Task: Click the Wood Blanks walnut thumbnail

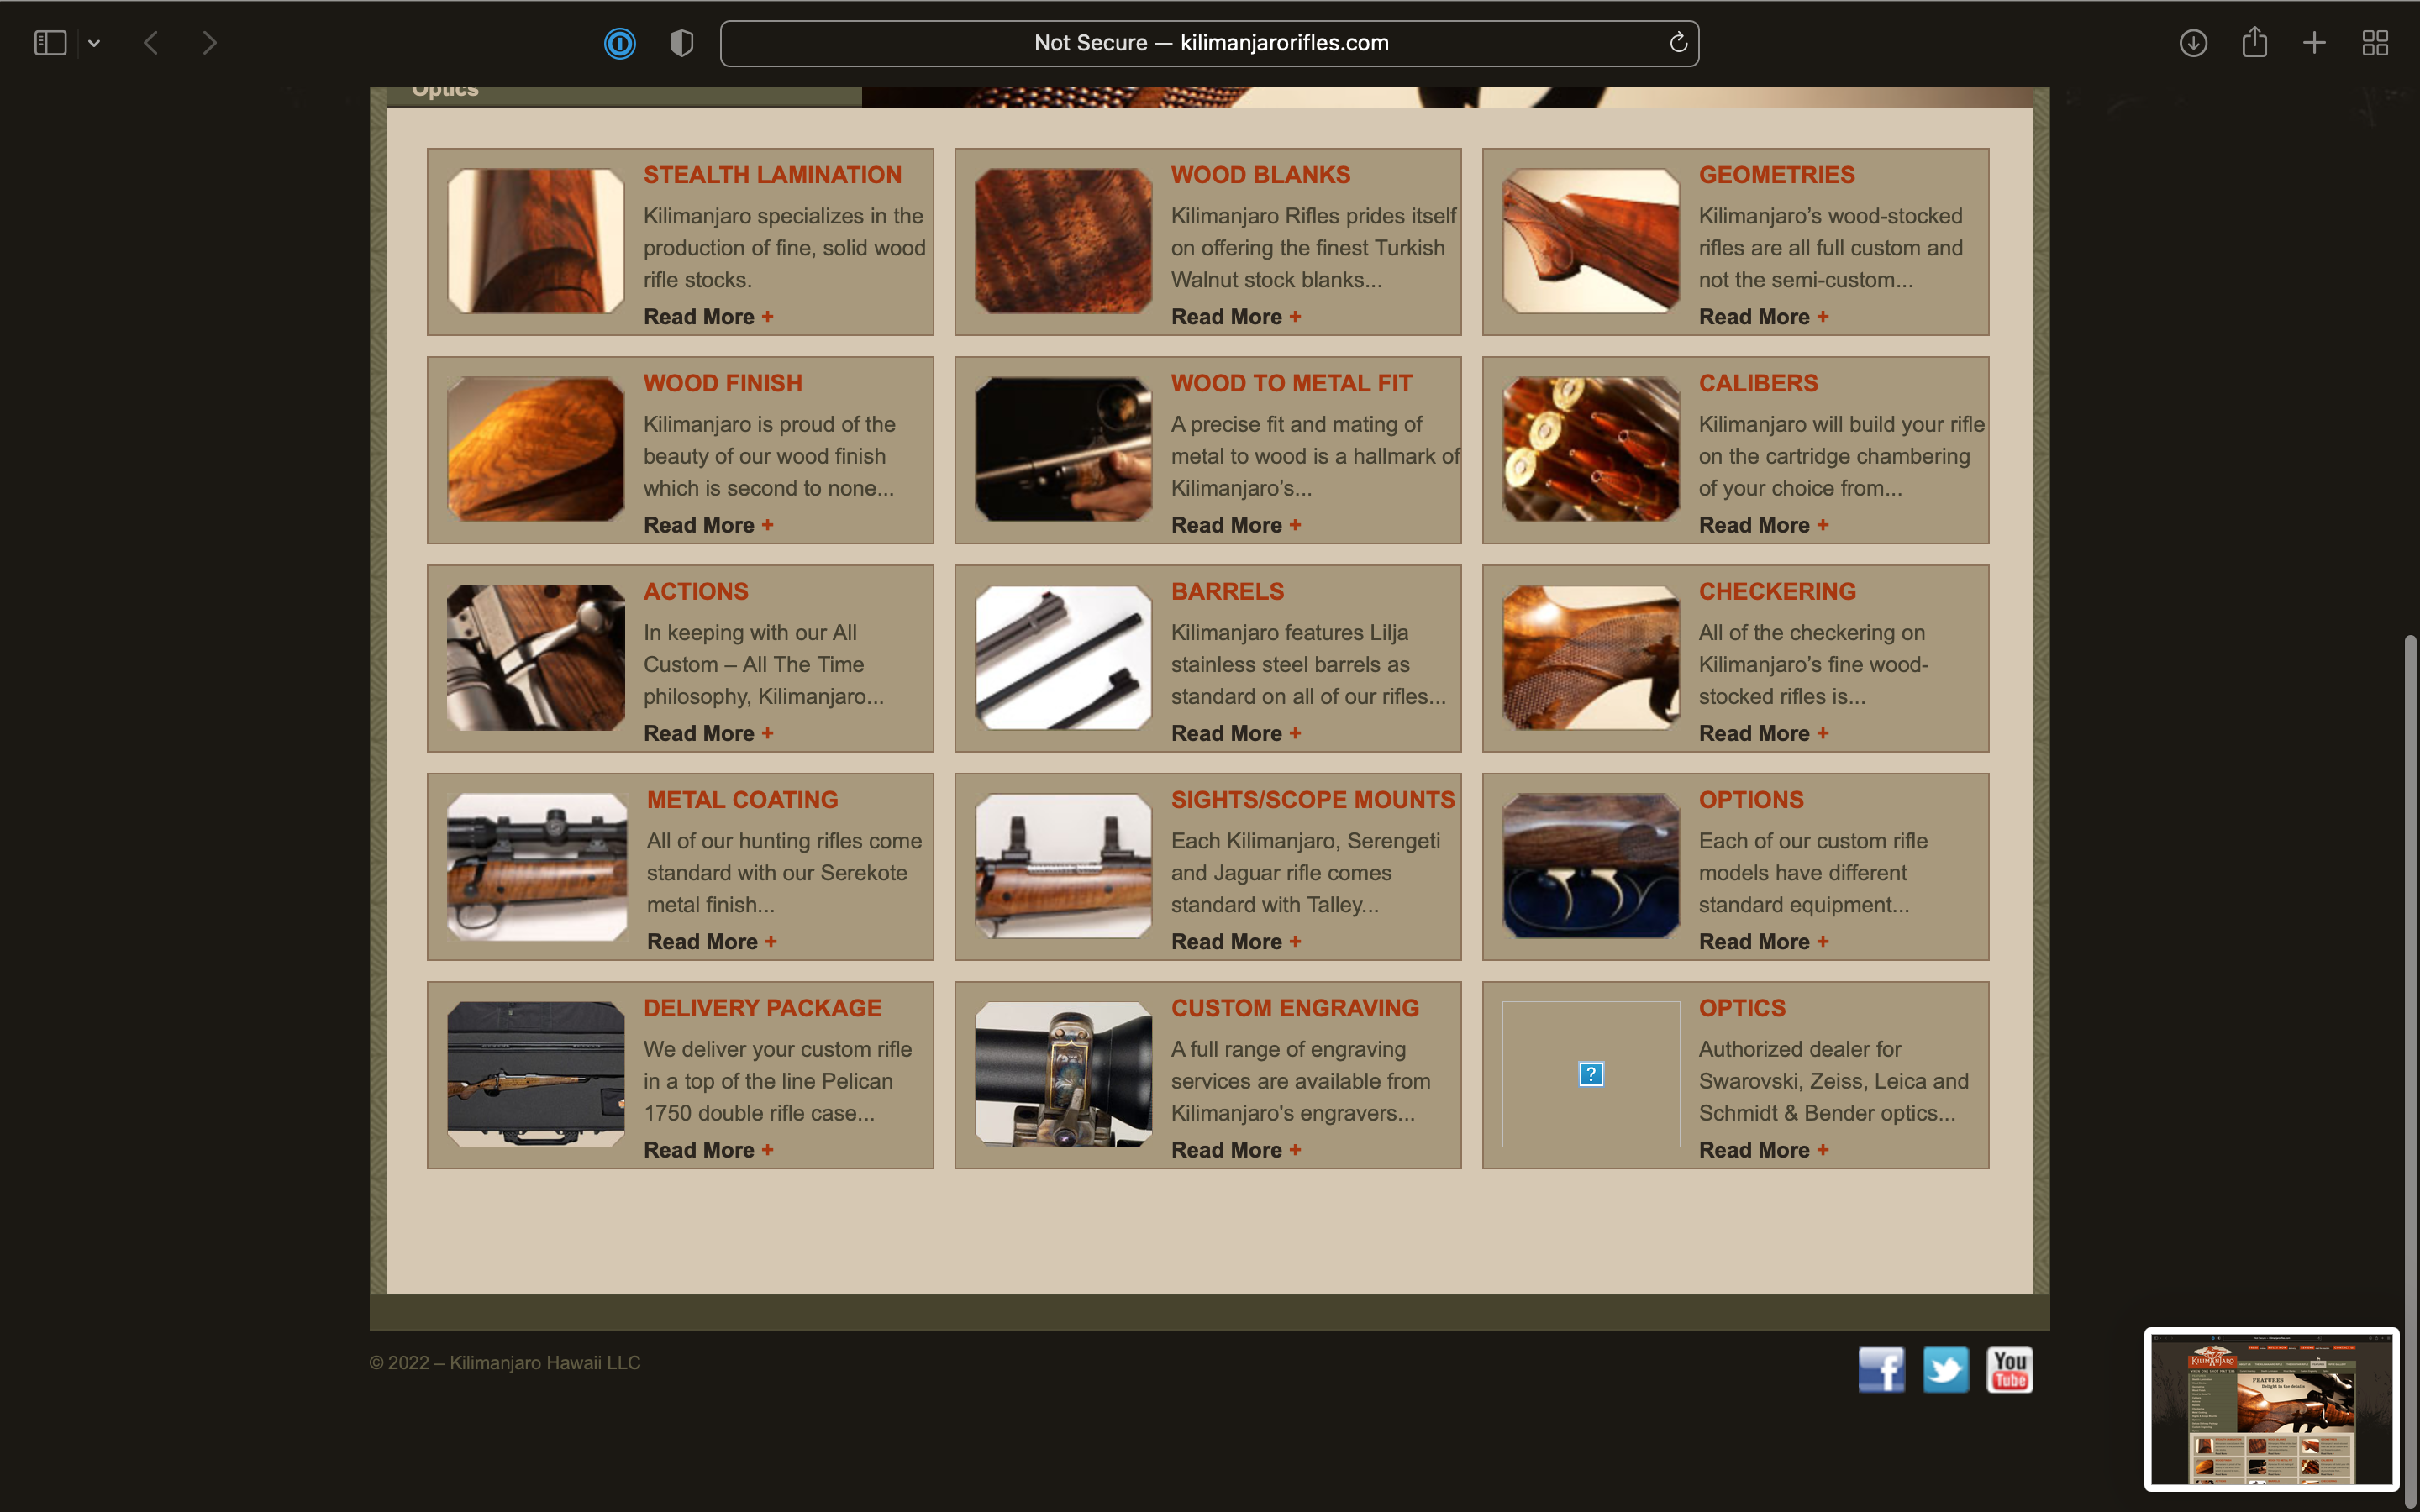Action: [1063, 241]
